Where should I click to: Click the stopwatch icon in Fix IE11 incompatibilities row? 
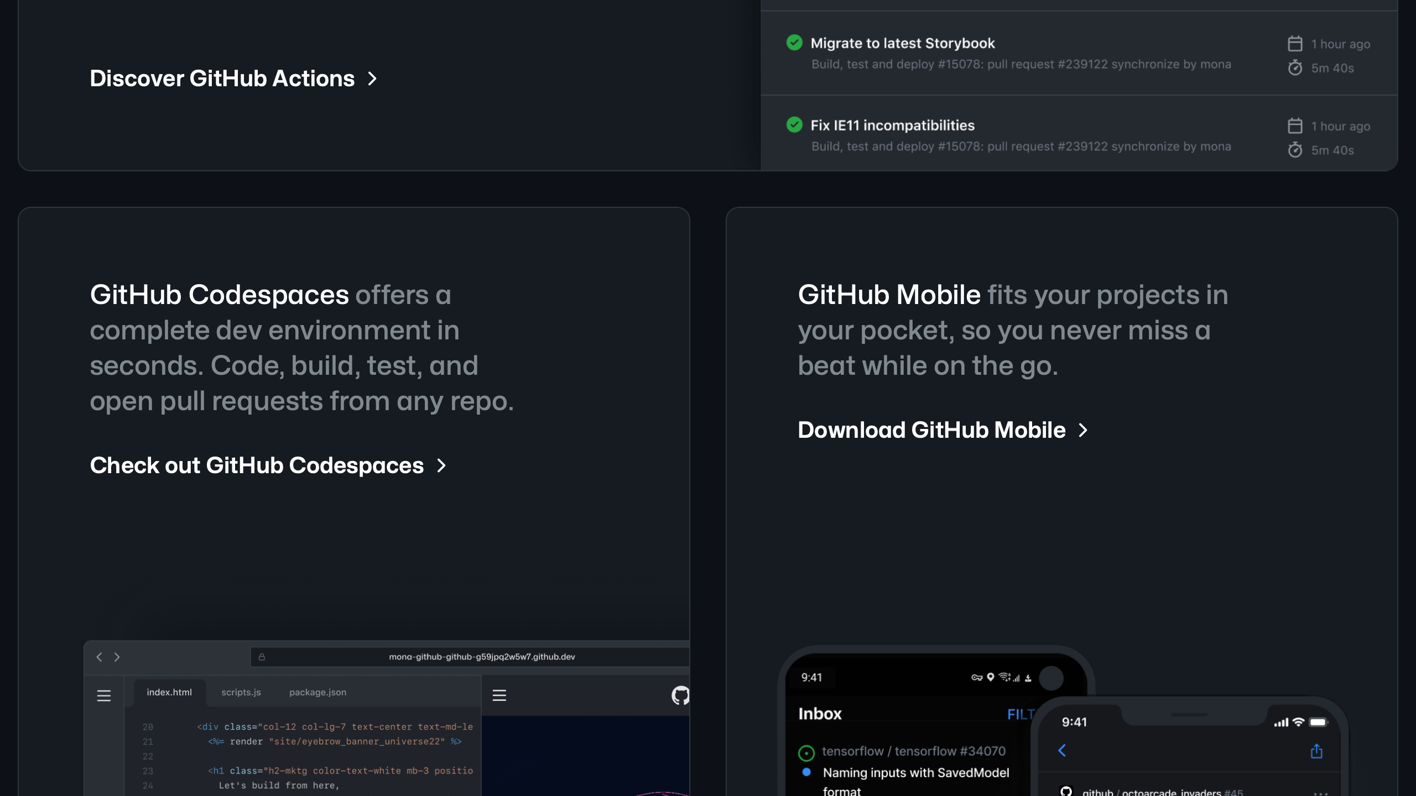pos(1295,150)
